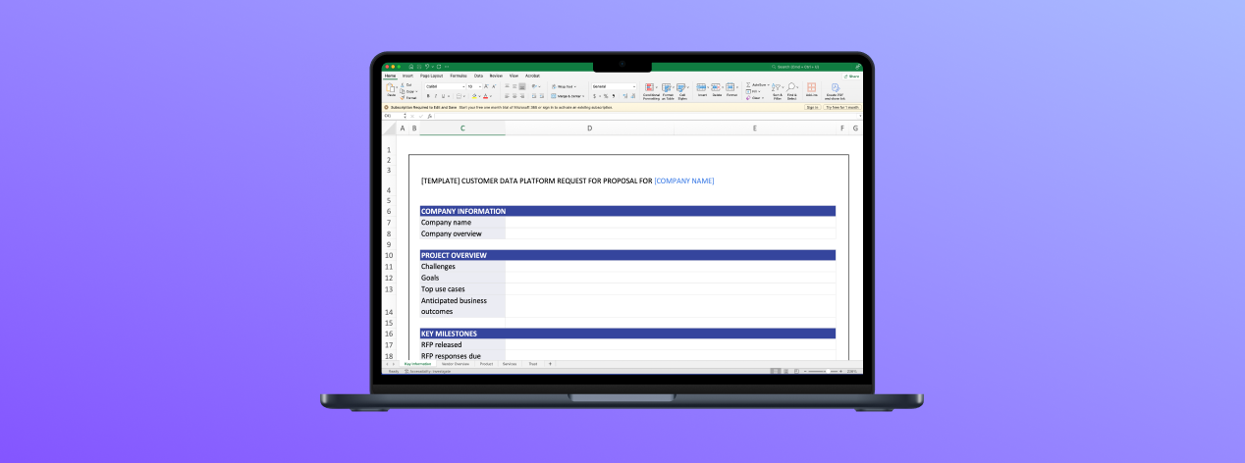Click the Share button
Image resolution: width=1245 pixels, height=463 pixels.
[x=851, y=76]
